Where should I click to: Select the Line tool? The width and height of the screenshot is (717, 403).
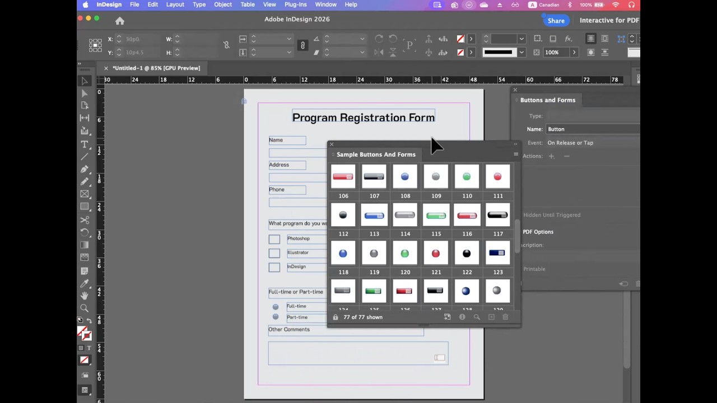click(x=85, y=156)
